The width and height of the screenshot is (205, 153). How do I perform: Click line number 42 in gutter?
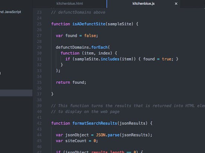coord(39,123)
